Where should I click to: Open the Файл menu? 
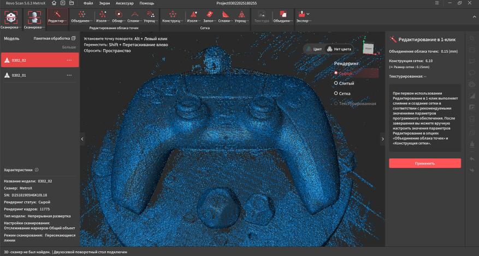88,3
